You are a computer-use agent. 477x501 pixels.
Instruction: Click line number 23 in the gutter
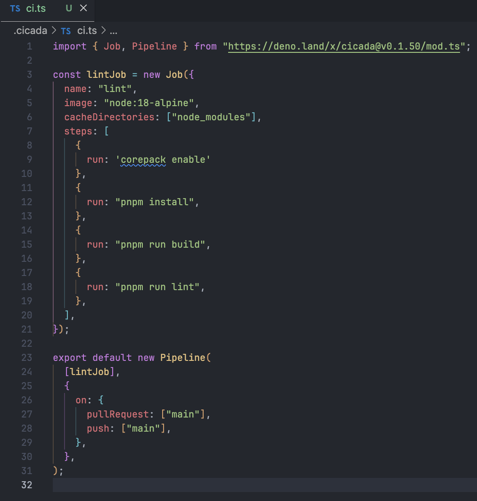pyautogui.click(x=27, y=358)
